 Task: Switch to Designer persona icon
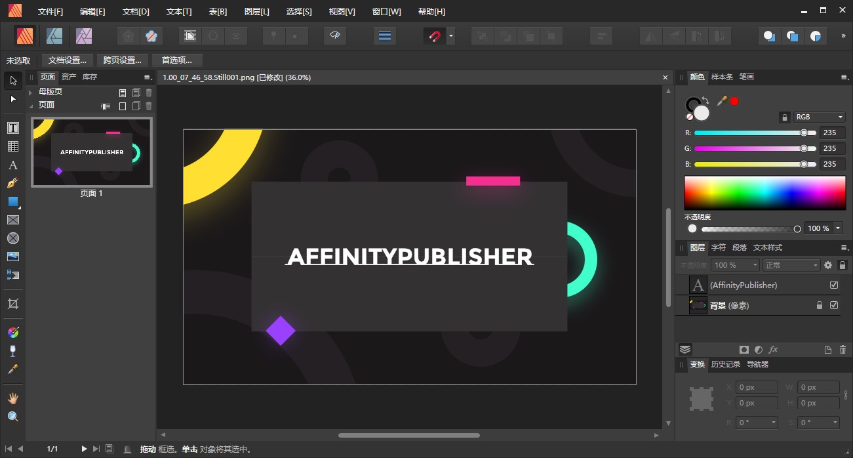click(54, 35)
